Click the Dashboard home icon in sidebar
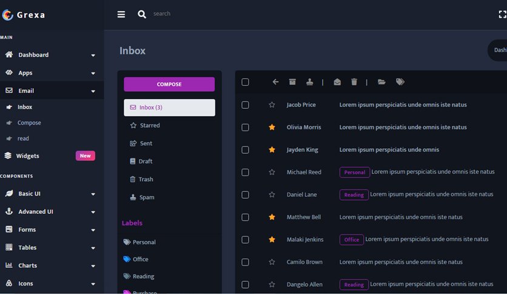This screenshot has width=507, height=294. pyautogui.click(x=9, y=55)
